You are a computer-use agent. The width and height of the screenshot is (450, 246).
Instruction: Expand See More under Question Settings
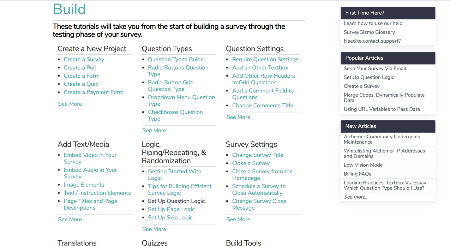(238, 117)
